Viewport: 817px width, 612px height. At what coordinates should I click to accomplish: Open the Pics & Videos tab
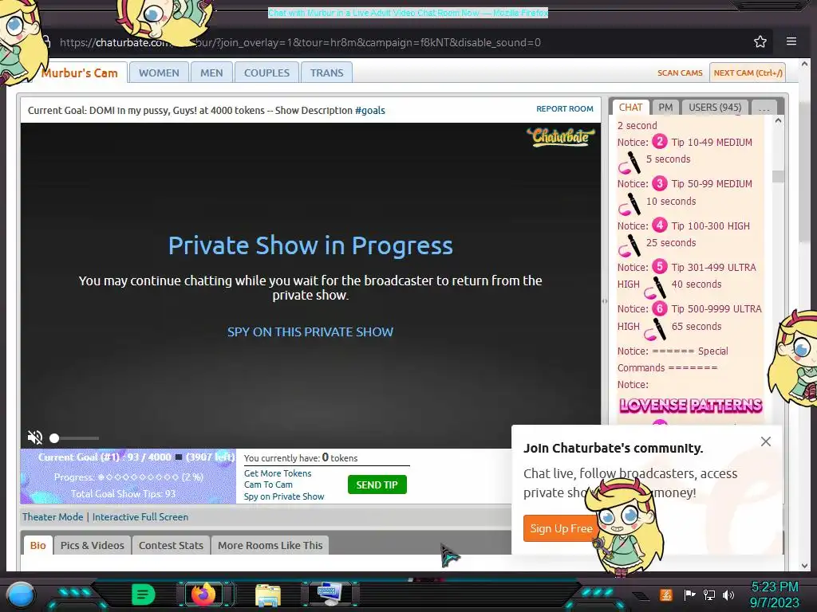coord(93,545)
